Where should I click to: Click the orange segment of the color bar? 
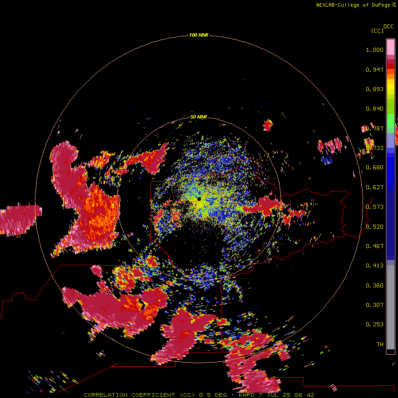point(390,77)
